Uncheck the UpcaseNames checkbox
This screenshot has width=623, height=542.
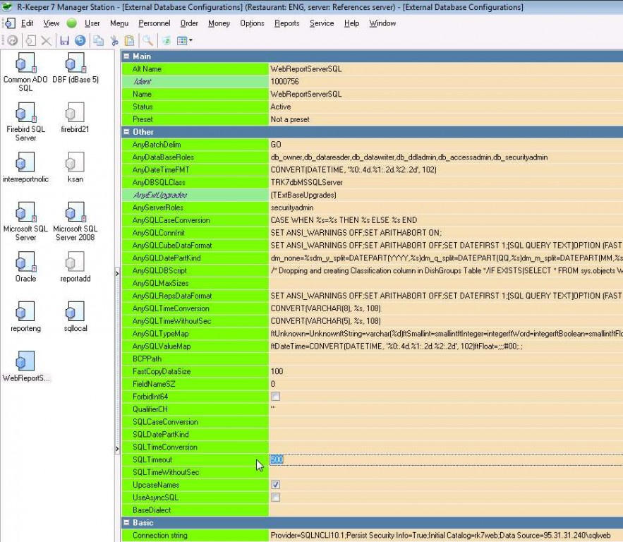click(276, 485)
